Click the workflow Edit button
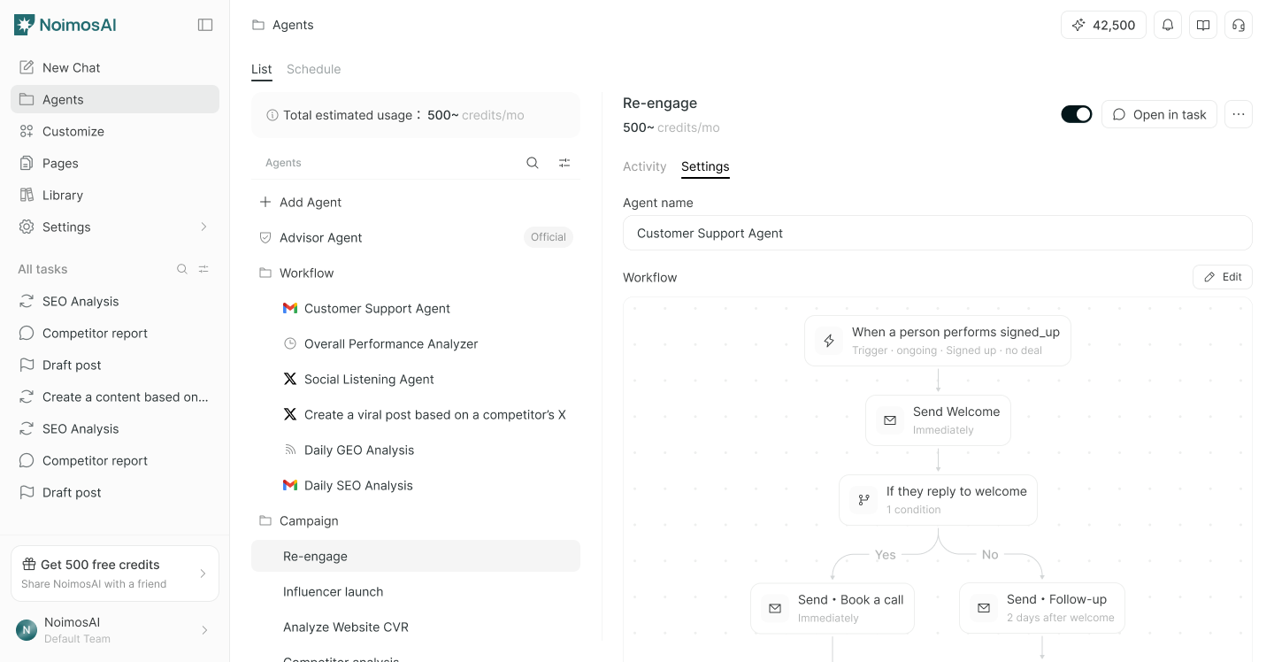 [x=1223, y=277]
